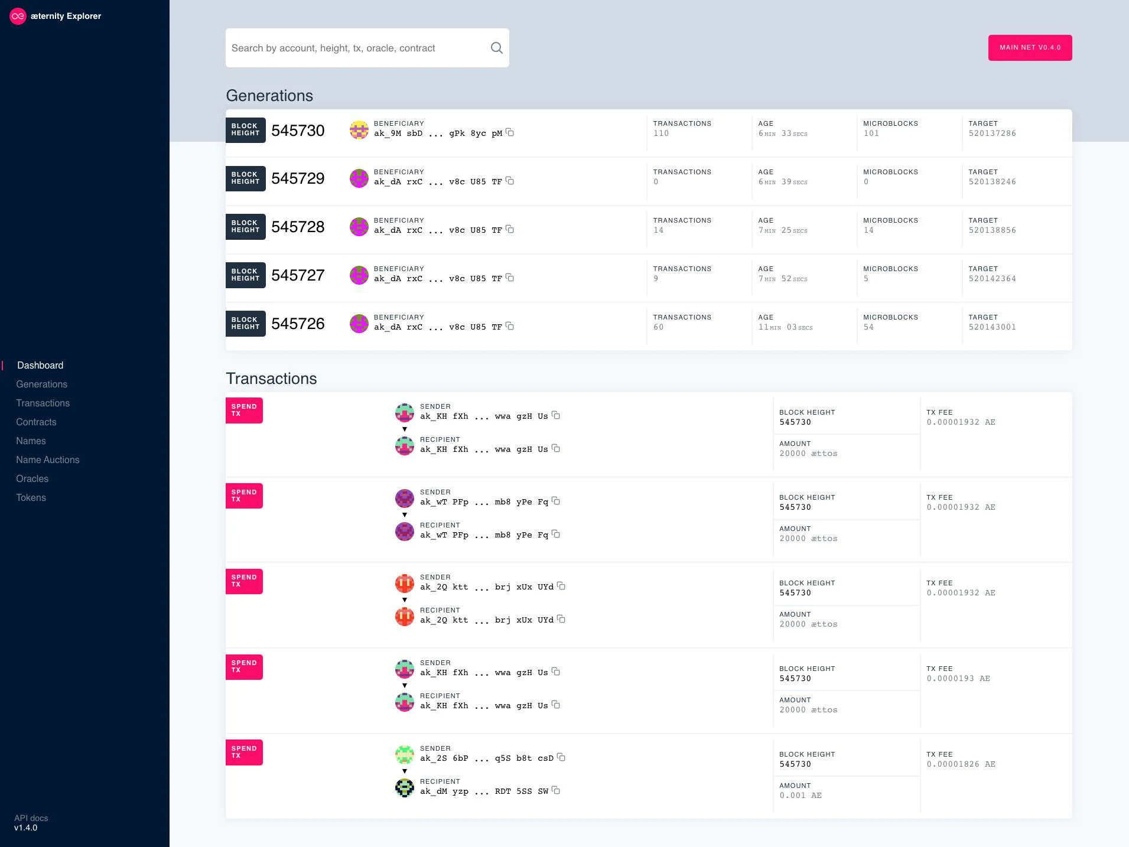Copy recipient address in fourth spend transaction

coord(556,705)
